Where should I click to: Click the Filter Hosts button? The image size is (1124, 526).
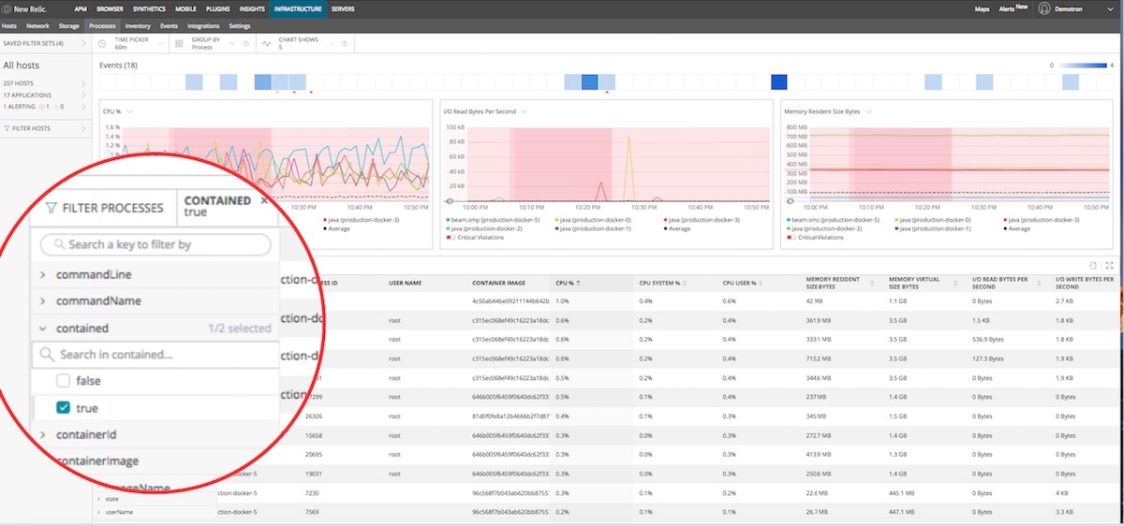pyautogui.click(x=44, y=128)
